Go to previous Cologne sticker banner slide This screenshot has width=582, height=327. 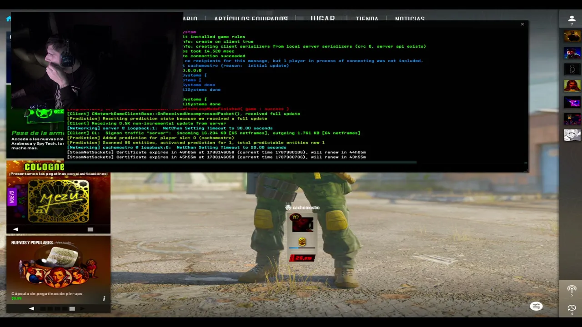click(x=15, y=229)
